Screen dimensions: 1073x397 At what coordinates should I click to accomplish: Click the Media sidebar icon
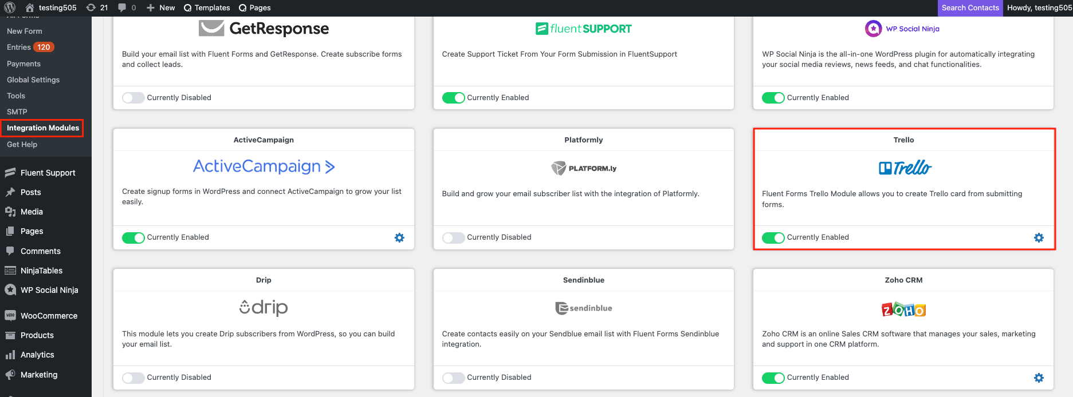coord(10,212)
